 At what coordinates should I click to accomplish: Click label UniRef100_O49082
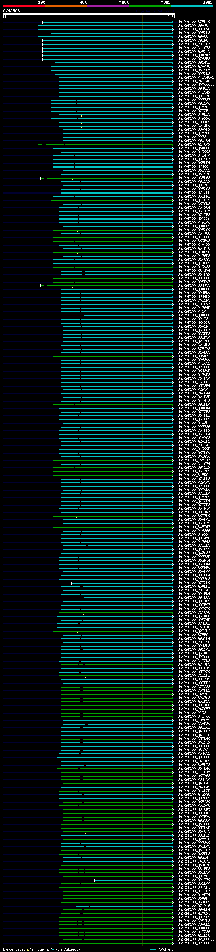(x=194, y=267)
